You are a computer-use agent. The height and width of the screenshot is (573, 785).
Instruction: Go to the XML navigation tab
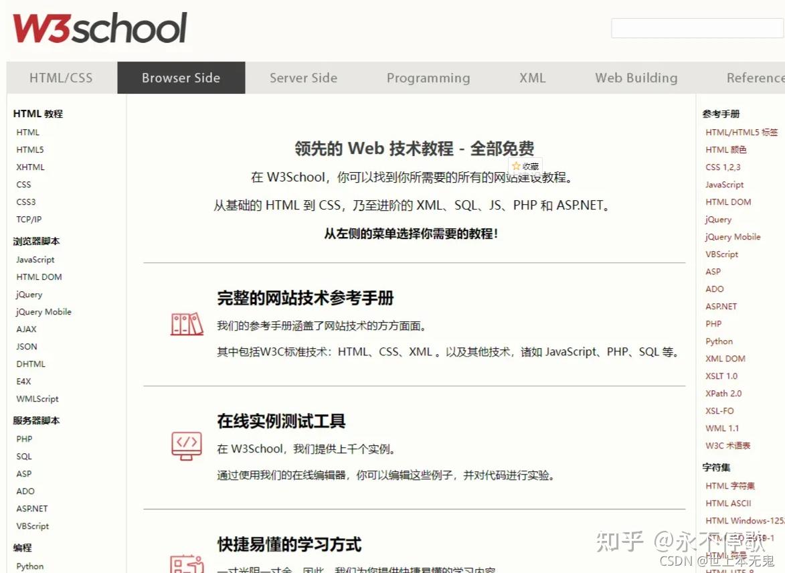coord(532,78)
